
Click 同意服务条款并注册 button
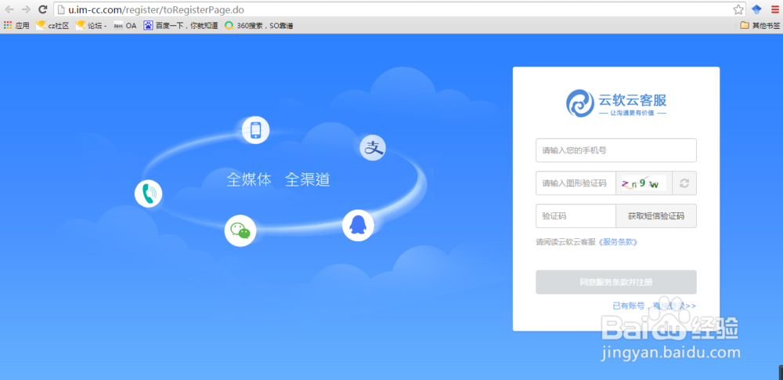point(616,282)
